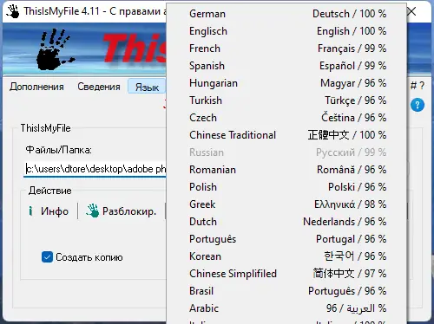Click Разблокир. action button
Screen dimensions: 434x324
pos(122,211)
